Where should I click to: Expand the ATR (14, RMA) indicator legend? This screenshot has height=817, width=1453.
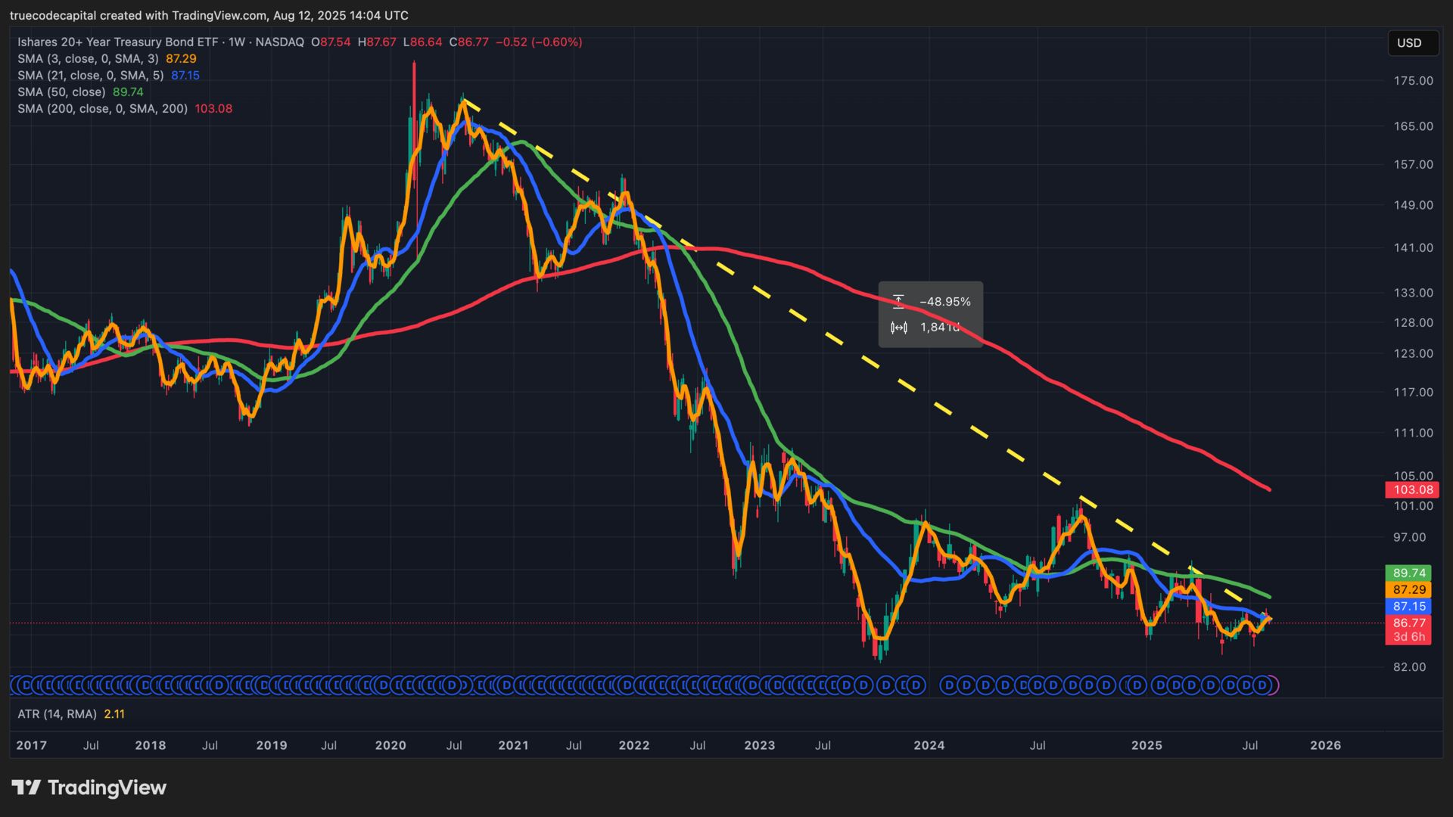[57, 714]
